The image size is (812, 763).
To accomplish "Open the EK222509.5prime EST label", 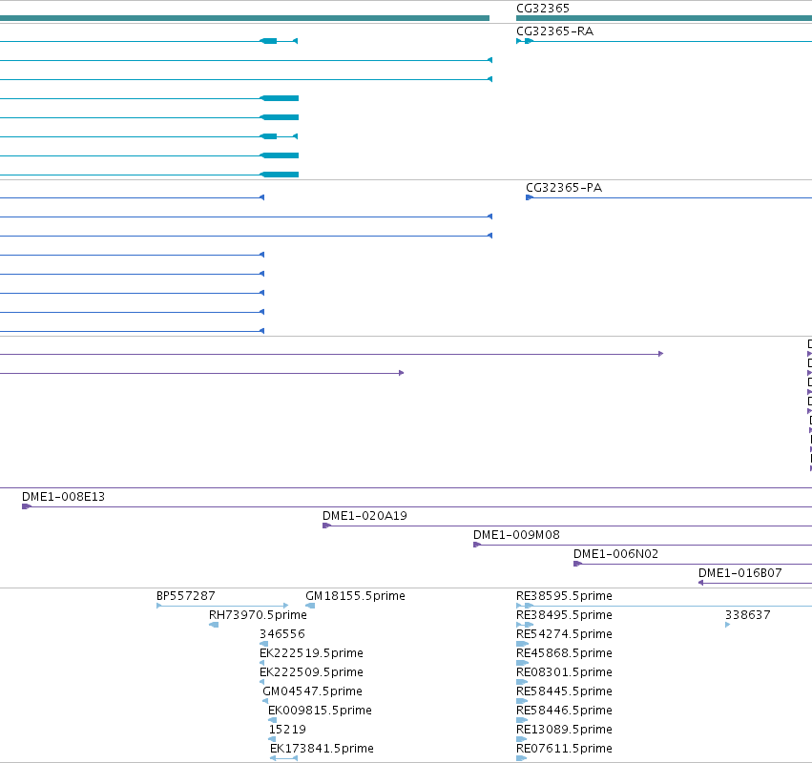I will pos(311,672).
